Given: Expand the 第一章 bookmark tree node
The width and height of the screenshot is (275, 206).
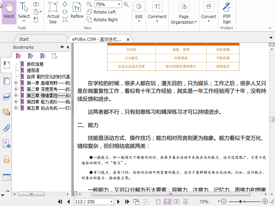Looking at the screenshot, I should [16, 83].
